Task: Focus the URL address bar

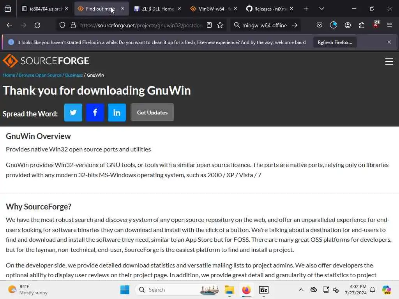Action: coord(141,25)
